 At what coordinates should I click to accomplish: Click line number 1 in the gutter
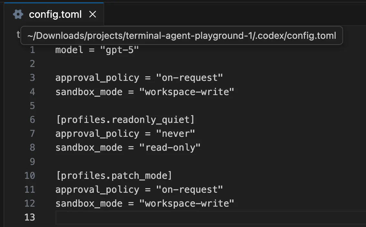tap(32, 50)
